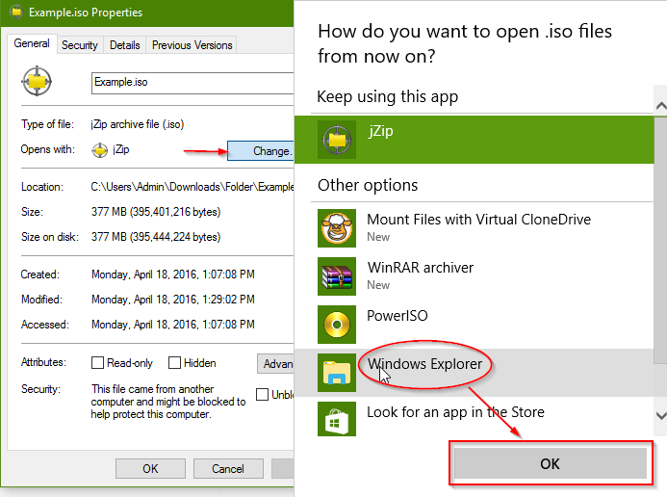Click the PowerISO disc icon
Image resolution: width=667 pixels, height=497 pixels.
[337, 325]
